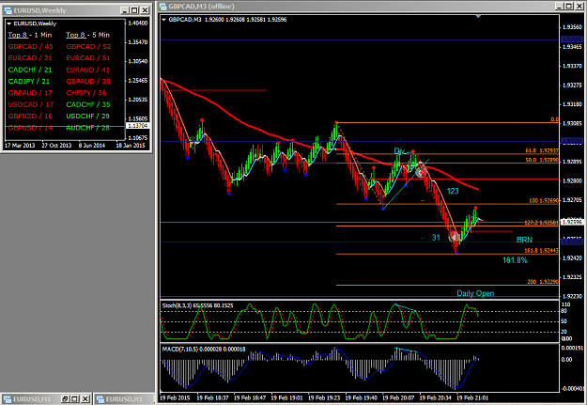The width and height of the screenshot is (587, 405).
Task: Restore the first EURUSD,H1 minimized window
Action: click(65, 398)
